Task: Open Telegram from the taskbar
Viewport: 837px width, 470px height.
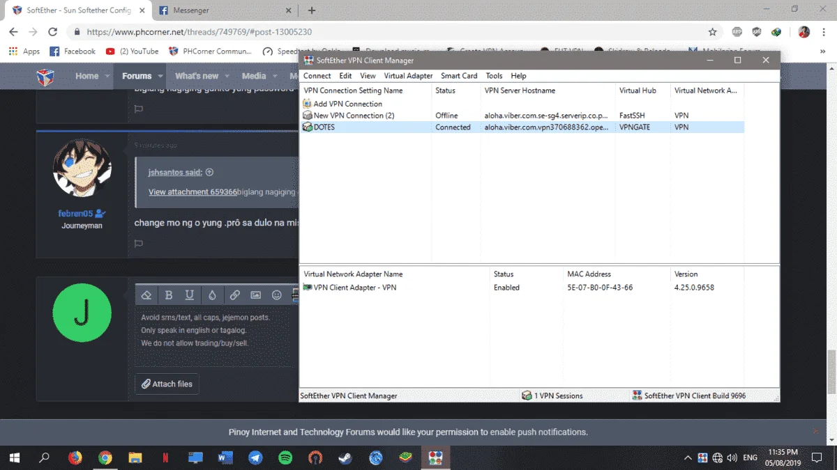Action: click(255, 457)
